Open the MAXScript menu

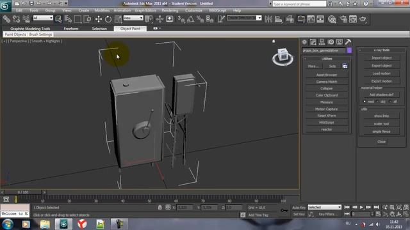218,10
